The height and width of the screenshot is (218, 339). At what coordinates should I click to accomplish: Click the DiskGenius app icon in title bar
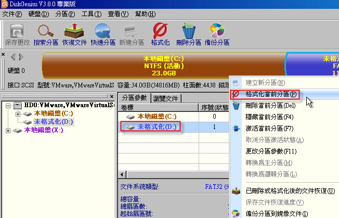click(4, 4)
